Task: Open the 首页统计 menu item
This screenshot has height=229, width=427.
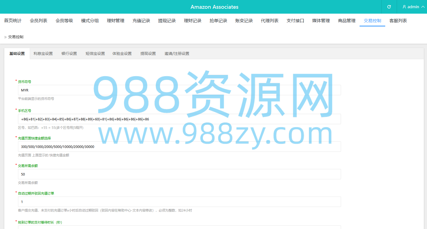Action: tap(13, 21)
